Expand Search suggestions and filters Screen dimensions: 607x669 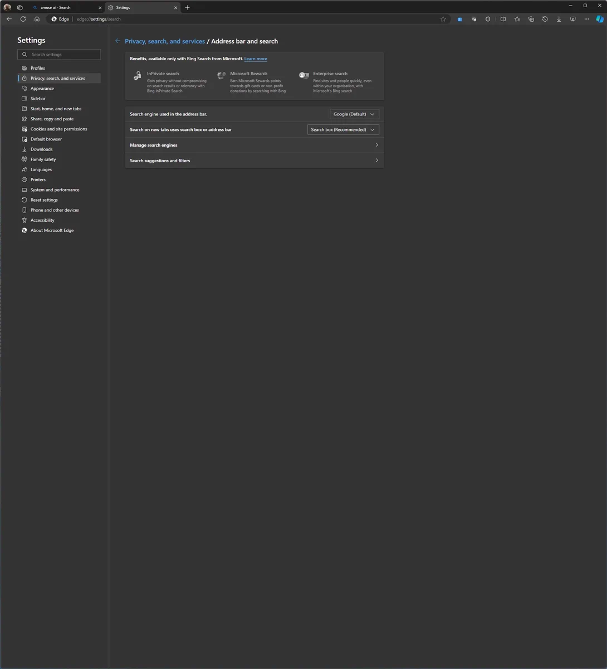[254, 161]
